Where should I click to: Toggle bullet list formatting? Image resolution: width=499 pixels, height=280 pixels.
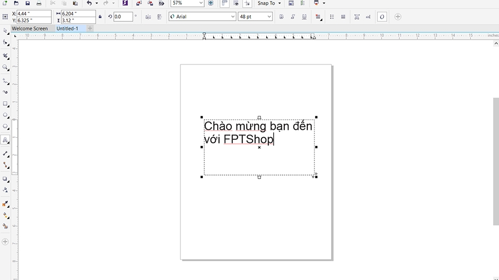tap(332, 17)
